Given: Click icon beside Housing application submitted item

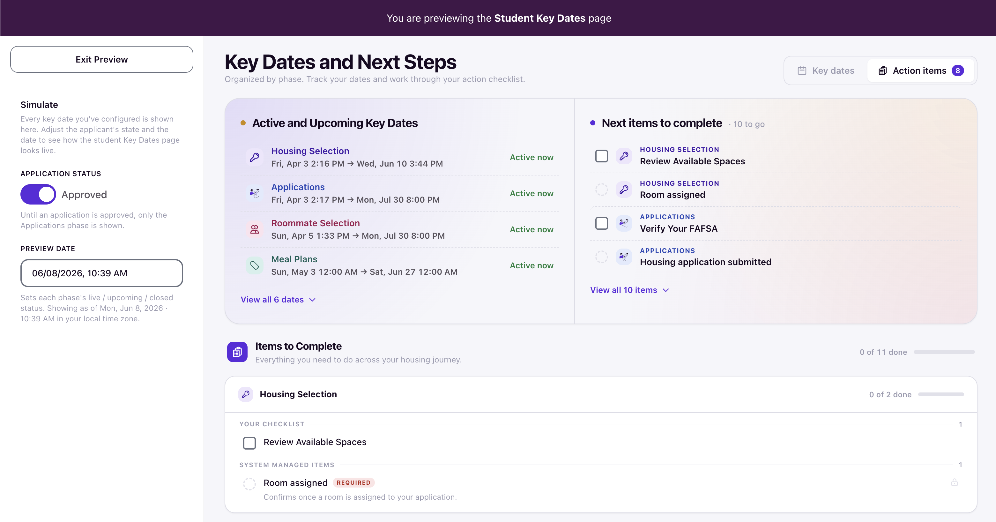Looking at the screenshot, I should (x=624, y=257).
